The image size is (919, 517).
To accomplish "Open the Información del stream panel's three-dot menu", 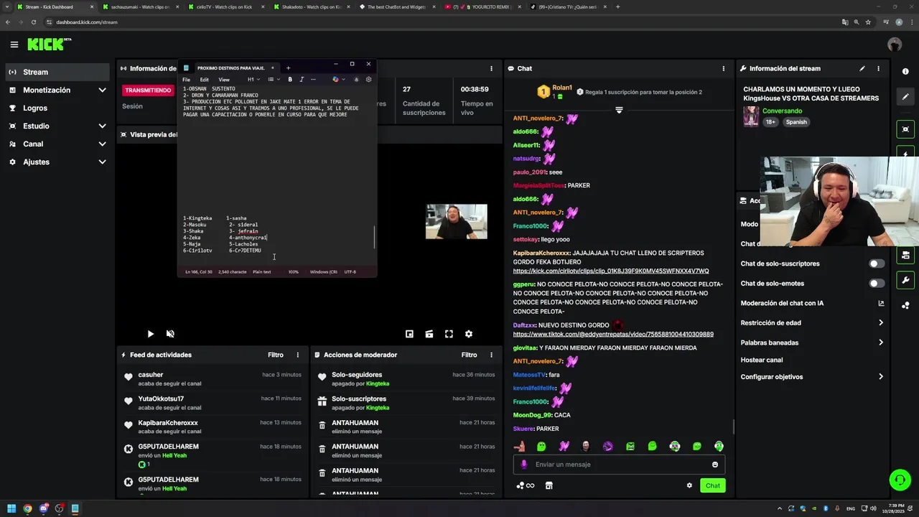I will 878,68.
